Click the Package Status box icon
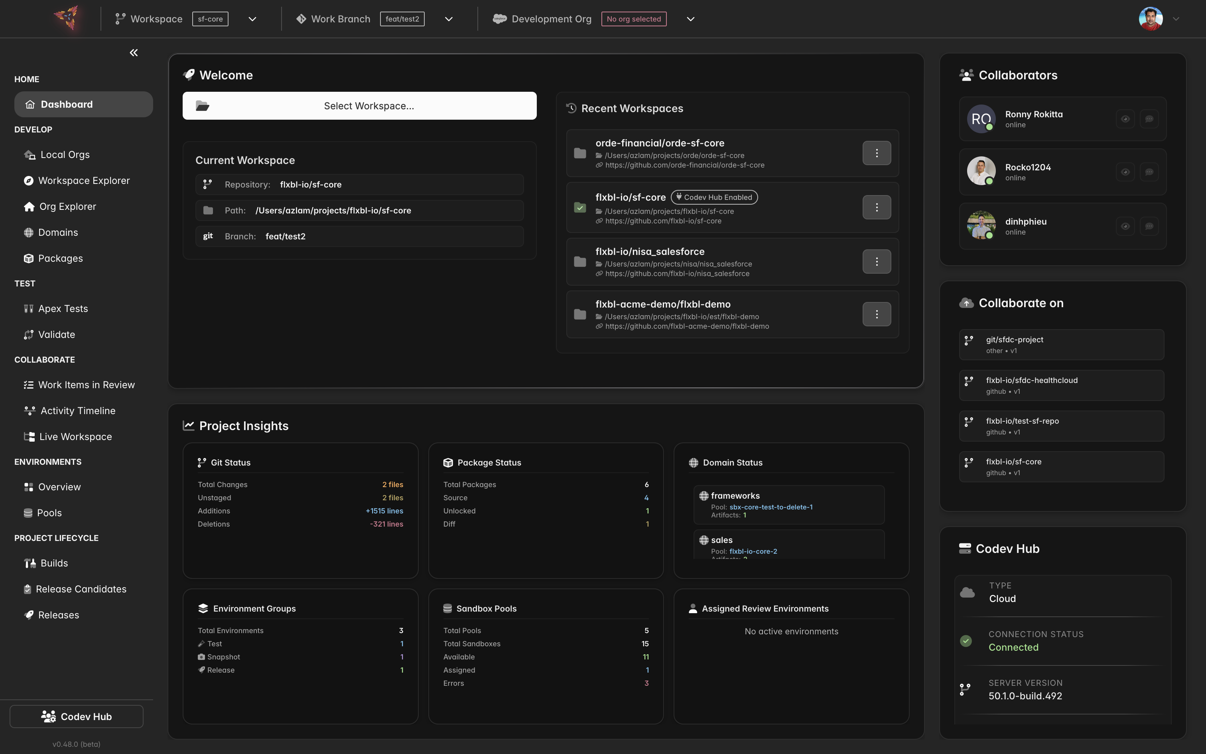This screenshot has height=754, width=1206. (448, 463)
